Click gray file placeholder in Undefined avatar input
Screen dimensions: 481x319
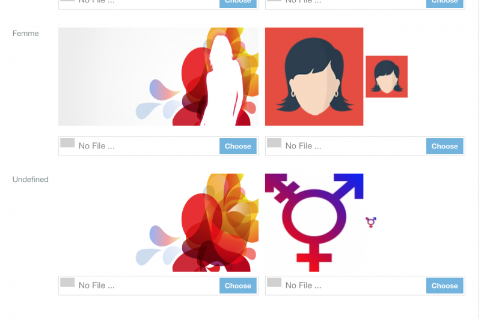pos(274,282)
